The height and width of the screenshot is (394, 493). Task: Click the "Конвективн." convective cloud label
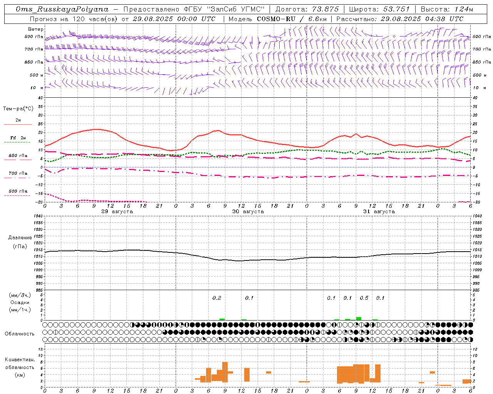click(x=20, y=360)
